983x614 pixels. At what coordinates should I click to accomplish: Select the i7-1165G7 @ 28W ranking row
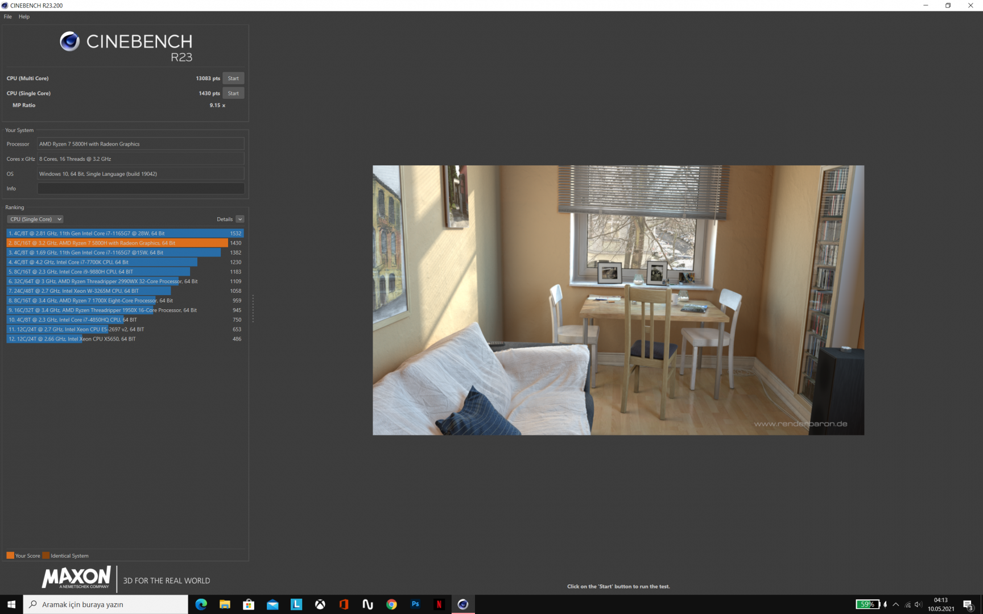click(x=125, y=233)
